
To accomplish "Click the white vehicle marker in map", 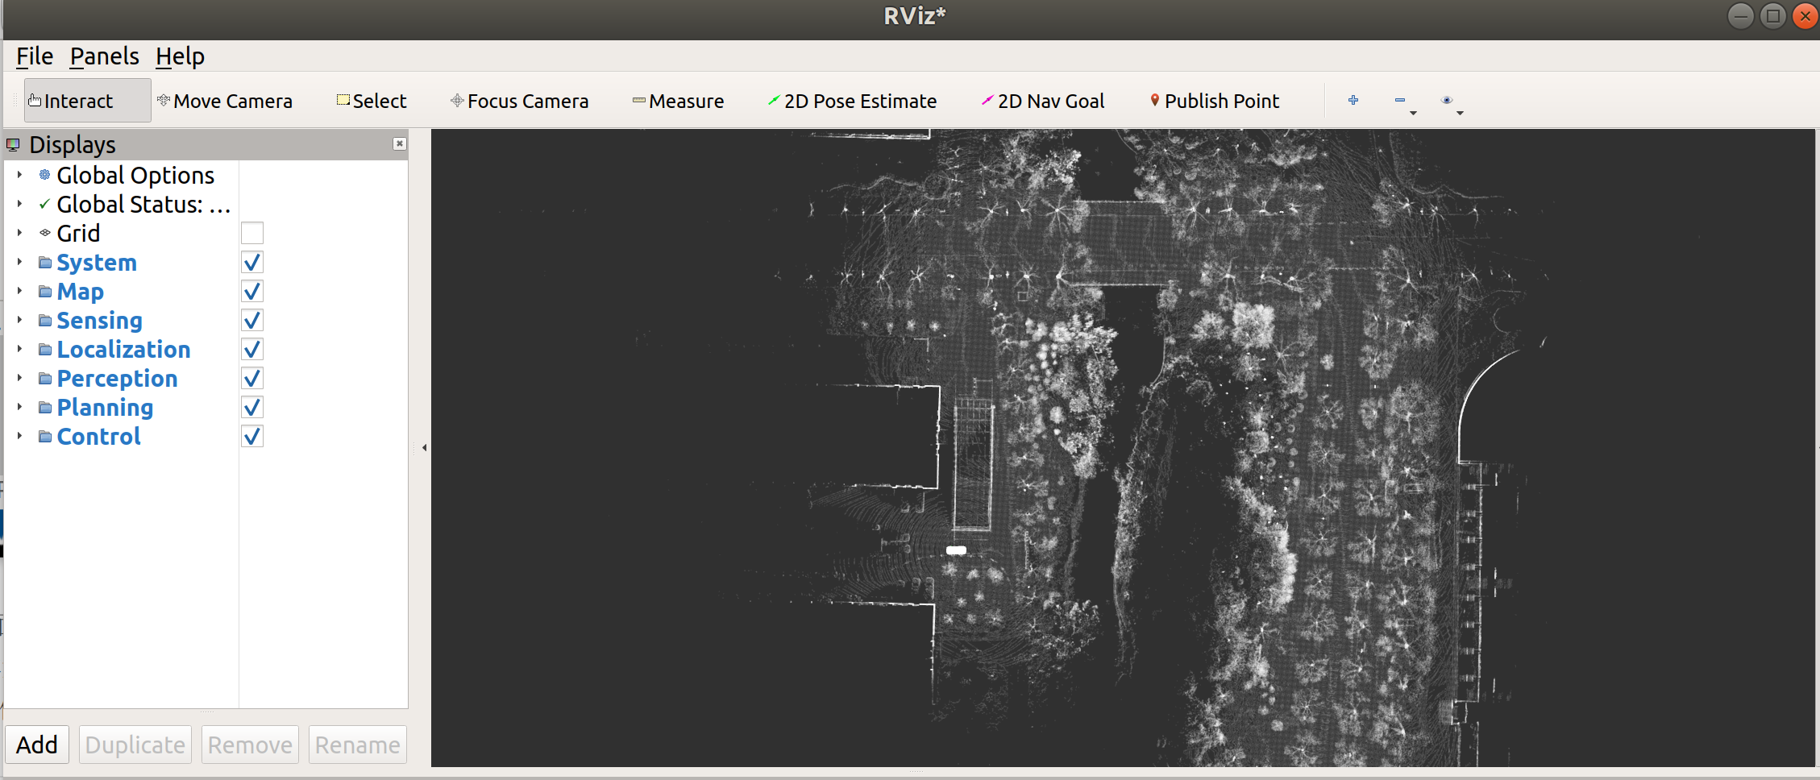I will (x=956, y=550).
